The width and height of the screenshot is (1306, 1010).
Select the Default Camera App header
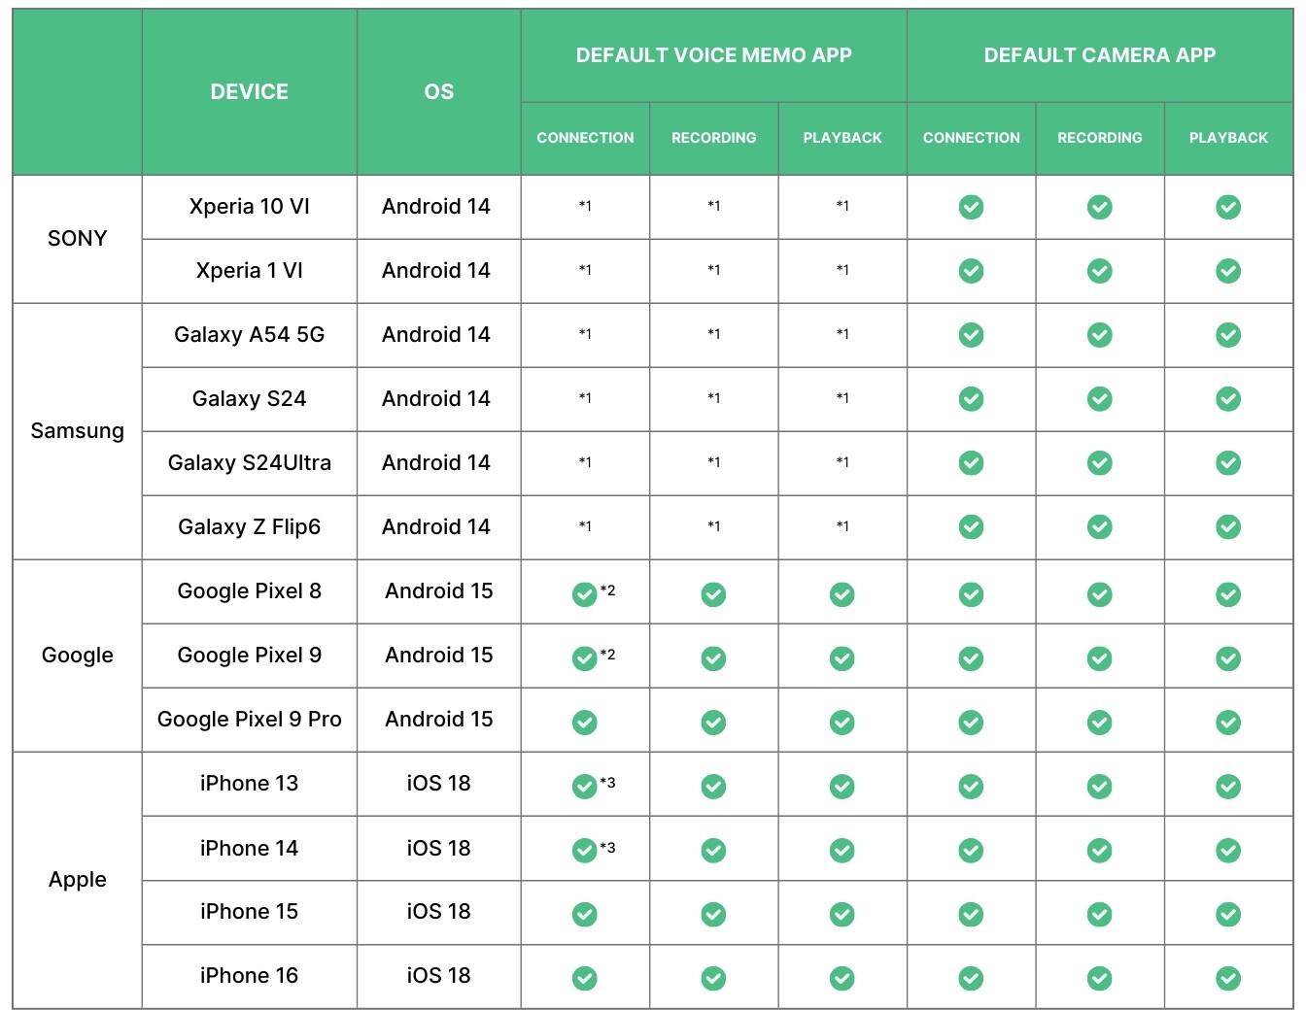[x=1099, y=55]
